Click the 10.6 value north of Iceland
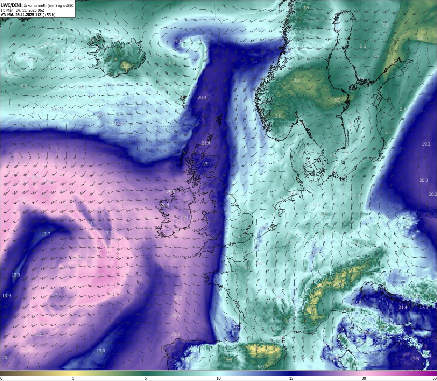The height and width of the screenshot is (381, 437). pos(116,37)
